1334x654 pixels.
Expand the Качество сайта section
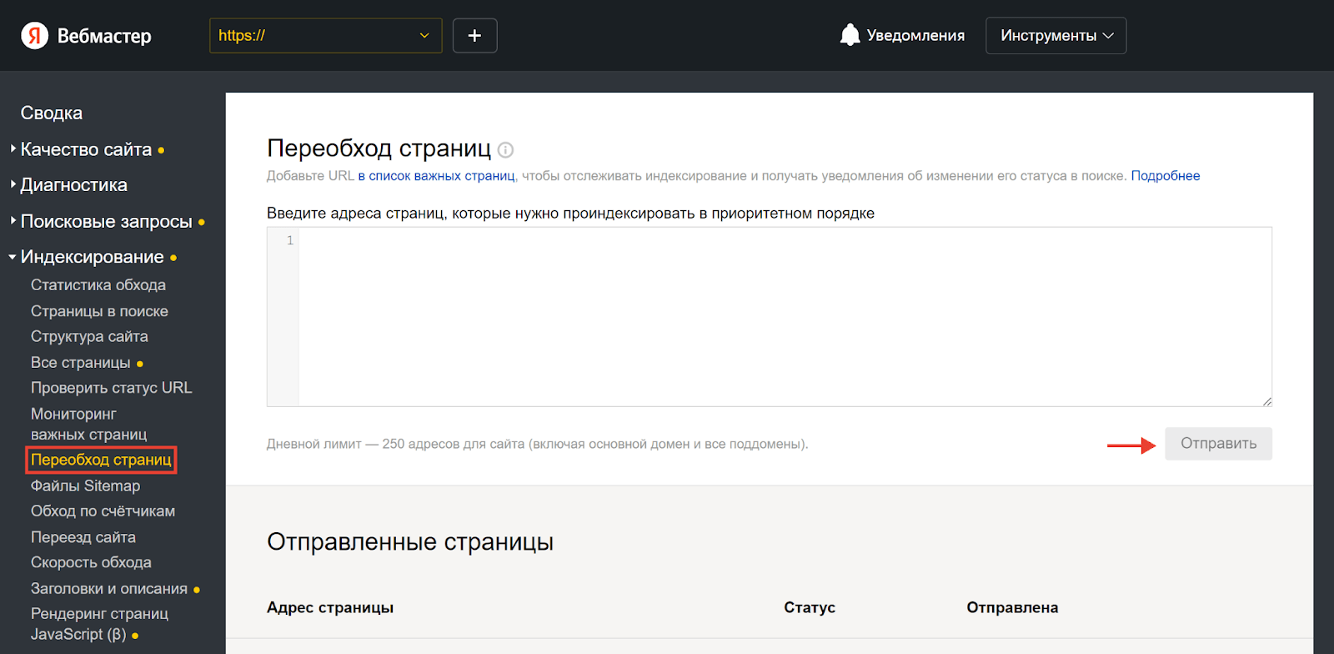(86, 149)
